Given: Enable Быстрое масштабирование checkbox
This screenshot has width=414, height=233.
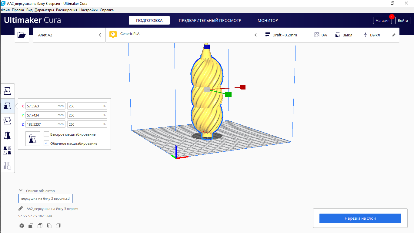Looking at the screenshot, I should click(46, 134).
